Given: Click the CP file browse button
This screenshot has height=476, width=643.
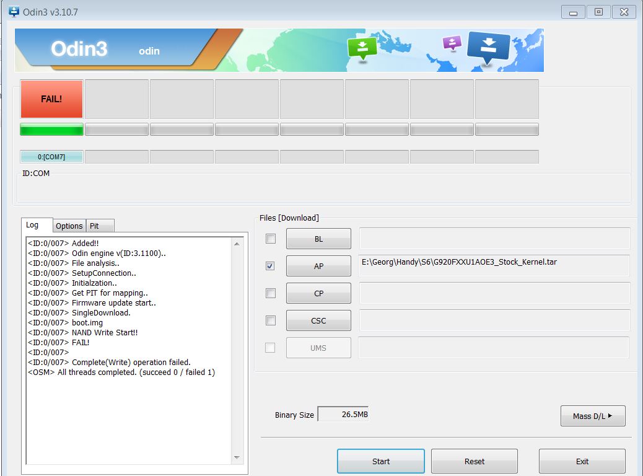Looking at the screenshot, I should 318,293.
